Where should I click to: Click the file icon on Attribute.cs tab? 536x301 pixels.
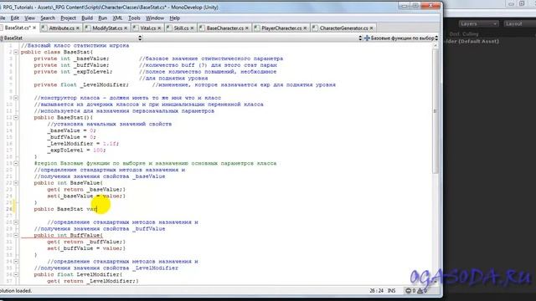click(x=44, y=28)
